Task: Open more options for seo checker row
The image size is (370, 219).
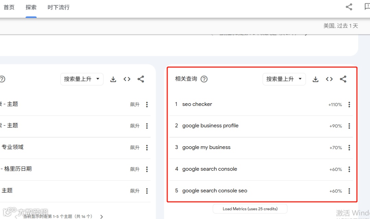Action: click(x=349, y=105)
